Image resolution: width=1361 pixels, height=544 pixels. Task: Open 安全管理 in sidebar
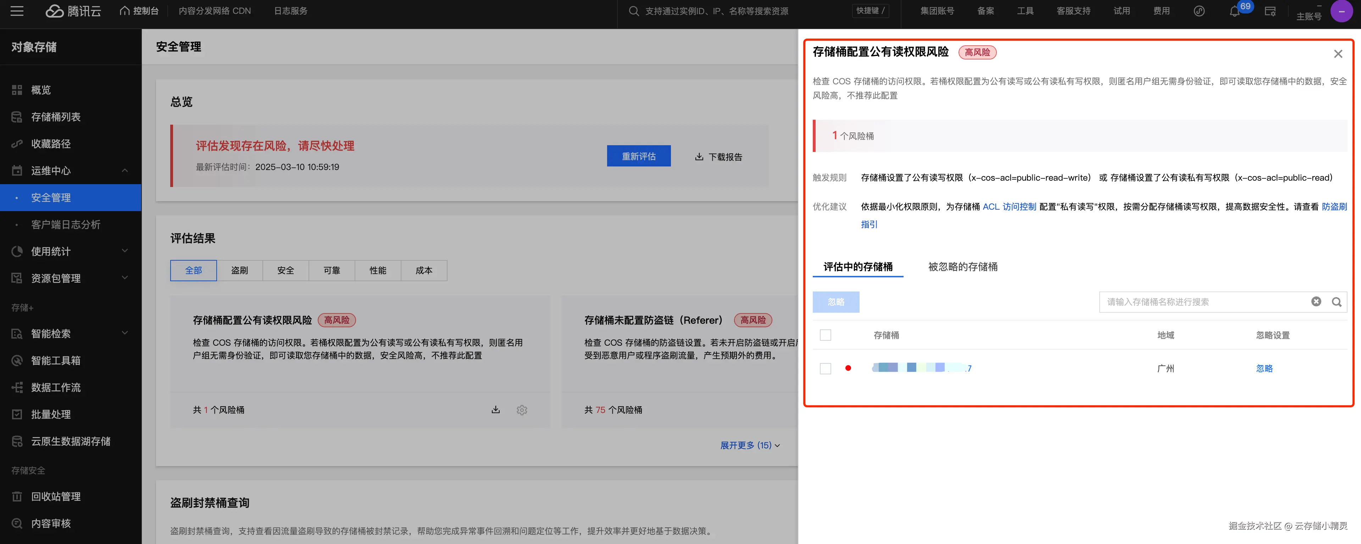click(x=71, y=198)
